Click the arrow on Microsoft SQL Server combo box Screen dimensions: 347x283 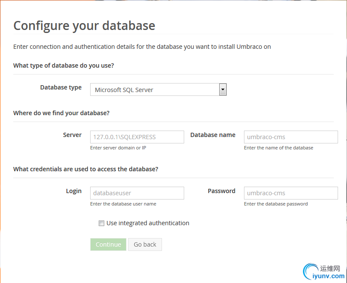[x=223, y=89]
